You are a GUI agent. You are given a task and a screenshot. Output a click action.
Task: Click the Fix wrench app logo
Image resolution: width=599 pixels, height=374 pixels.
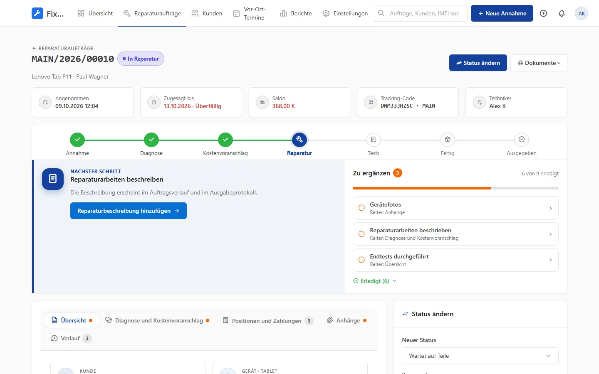[37, 13]
